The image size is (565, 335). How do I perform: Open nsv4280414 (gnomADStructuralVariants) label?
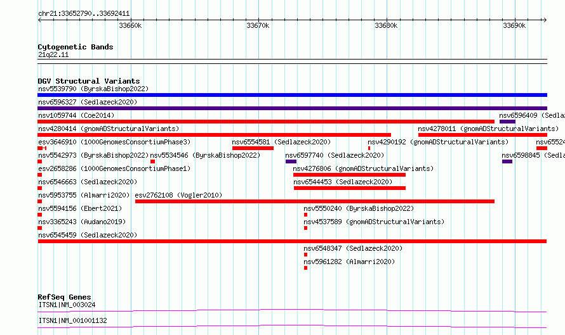[x=109, y=129]
